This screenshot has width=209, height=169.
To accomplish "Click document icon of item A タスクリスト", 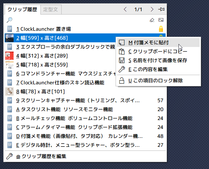I will coord(10,109).
